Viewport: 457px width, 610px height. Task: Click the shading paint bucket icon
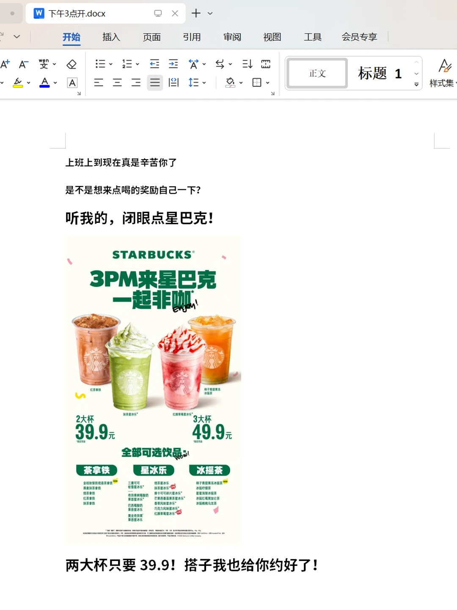click(230, 83)
